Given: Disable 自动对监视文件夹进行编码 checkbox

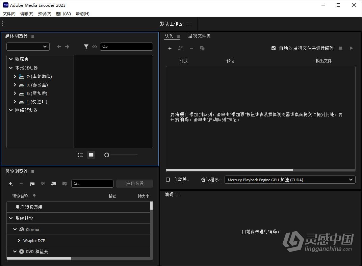Looking at the screenshot, I should [274, 48].
